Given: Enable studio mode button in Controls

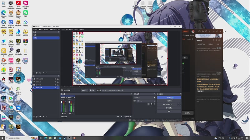Looking at the screenshot, I should tap(169, 108).
